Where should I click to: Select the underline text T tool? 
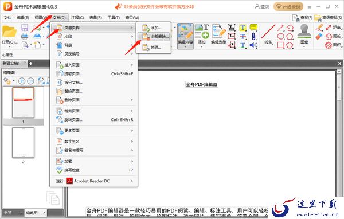[x=243, y=45]
